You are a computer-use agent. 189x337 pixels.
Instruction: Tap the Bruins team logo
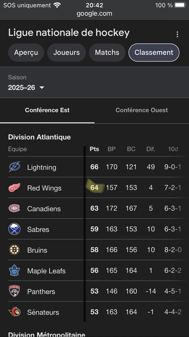[x=14, y=250]
